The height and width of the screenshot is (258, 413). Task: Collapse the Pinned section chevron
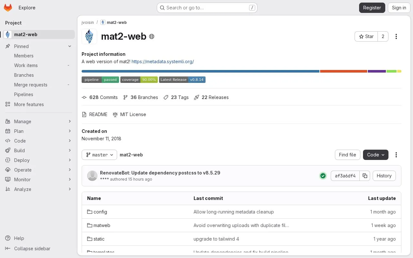70,46
